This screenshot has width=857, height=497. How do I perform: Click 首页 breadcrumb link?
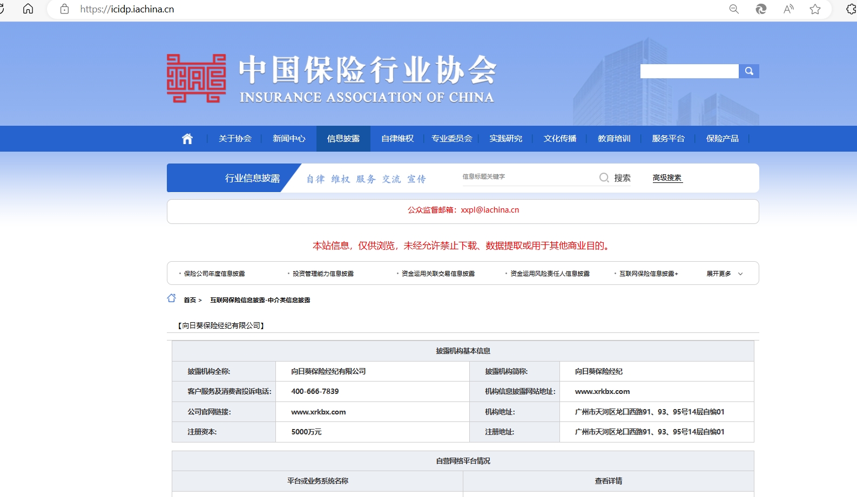tap(190, 300)
